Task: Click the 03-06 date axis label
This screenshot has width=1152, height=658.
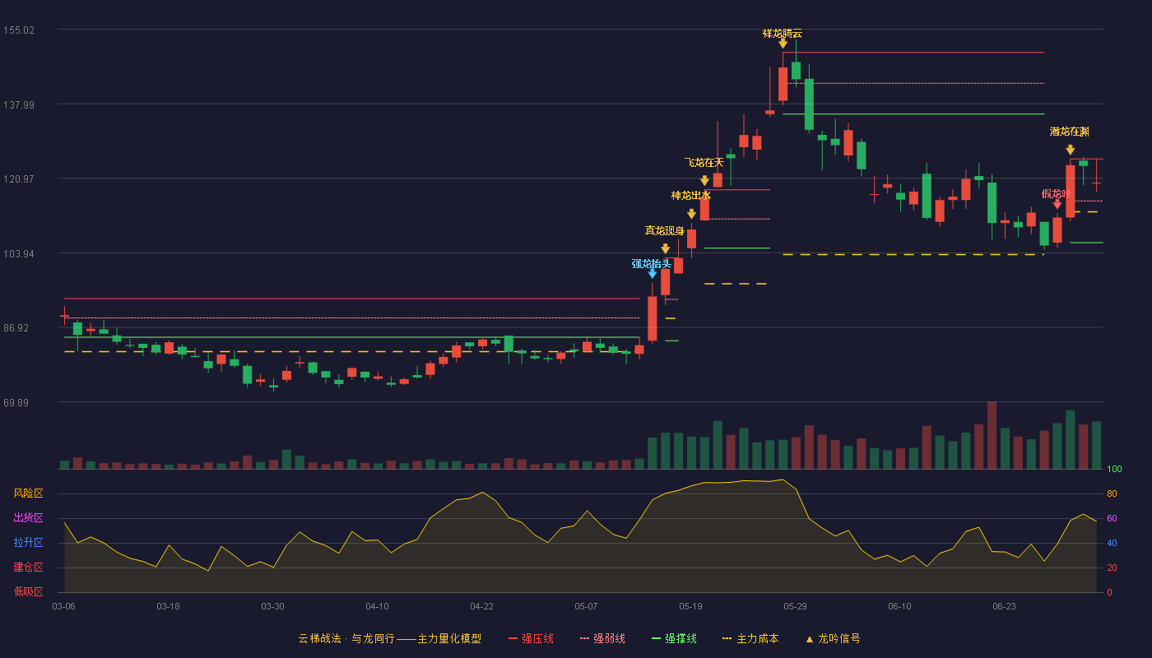Action: tap(63, 606)
